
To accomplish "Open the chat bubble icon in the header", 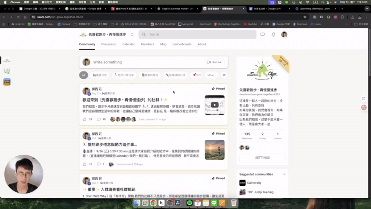I will coord(262,34).
